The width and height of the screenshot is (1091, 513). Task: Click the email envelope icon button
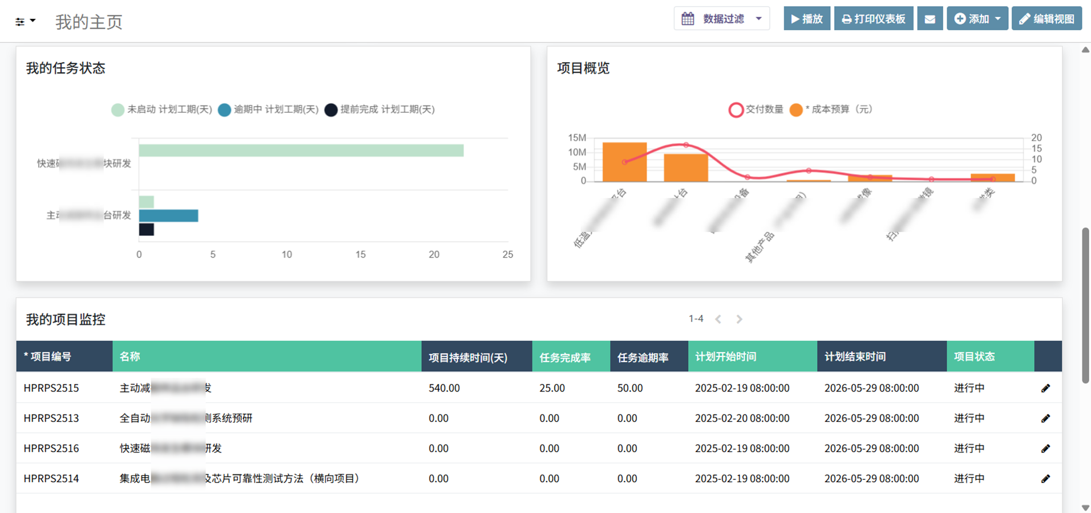930,19
